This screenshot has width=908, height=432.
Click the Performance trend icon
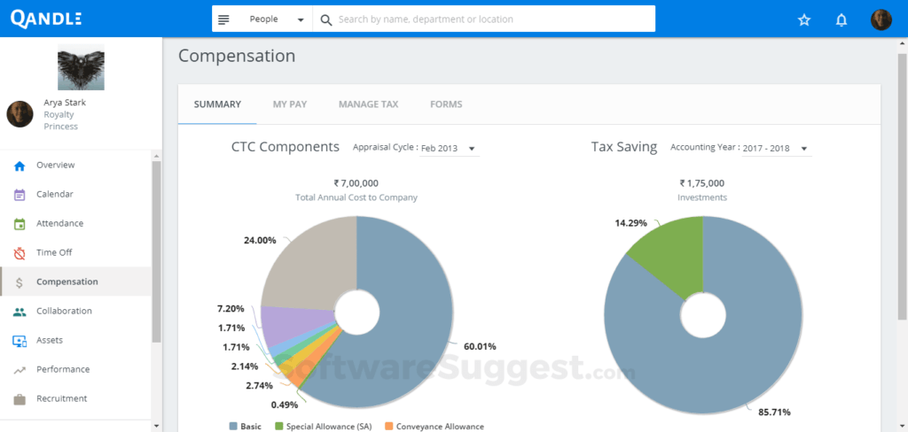pyautogui.click(x=20, y=370)
